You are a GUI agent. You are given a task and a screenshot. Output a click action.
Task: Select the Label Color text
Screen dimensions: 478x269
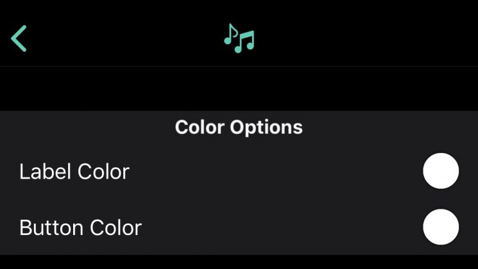point(74,172)
